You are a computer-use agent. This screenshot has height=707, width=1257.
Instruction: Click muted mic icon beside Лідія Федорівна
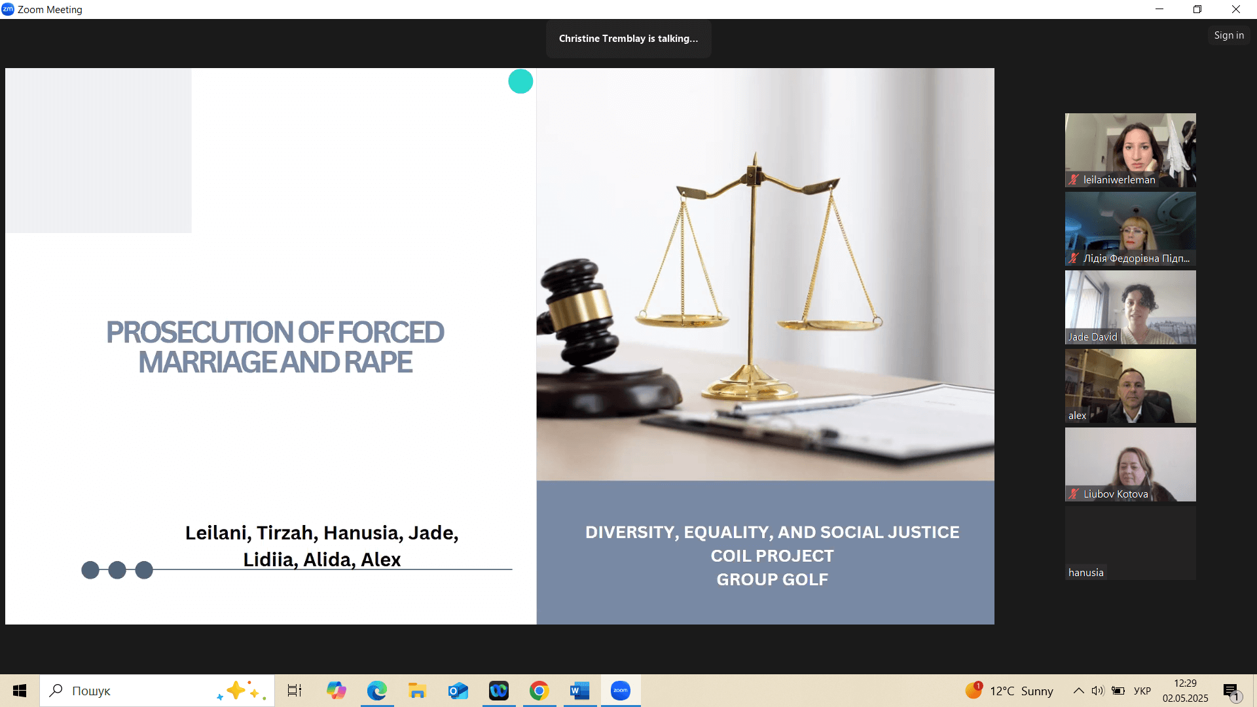pos(1074,258)
